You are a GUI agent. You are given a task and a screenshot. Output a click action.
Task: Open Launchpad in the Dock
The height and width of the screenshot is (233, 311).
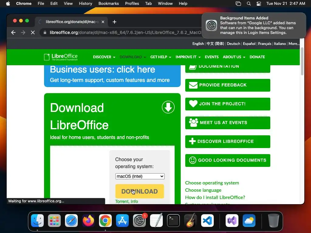pos(54,221)
